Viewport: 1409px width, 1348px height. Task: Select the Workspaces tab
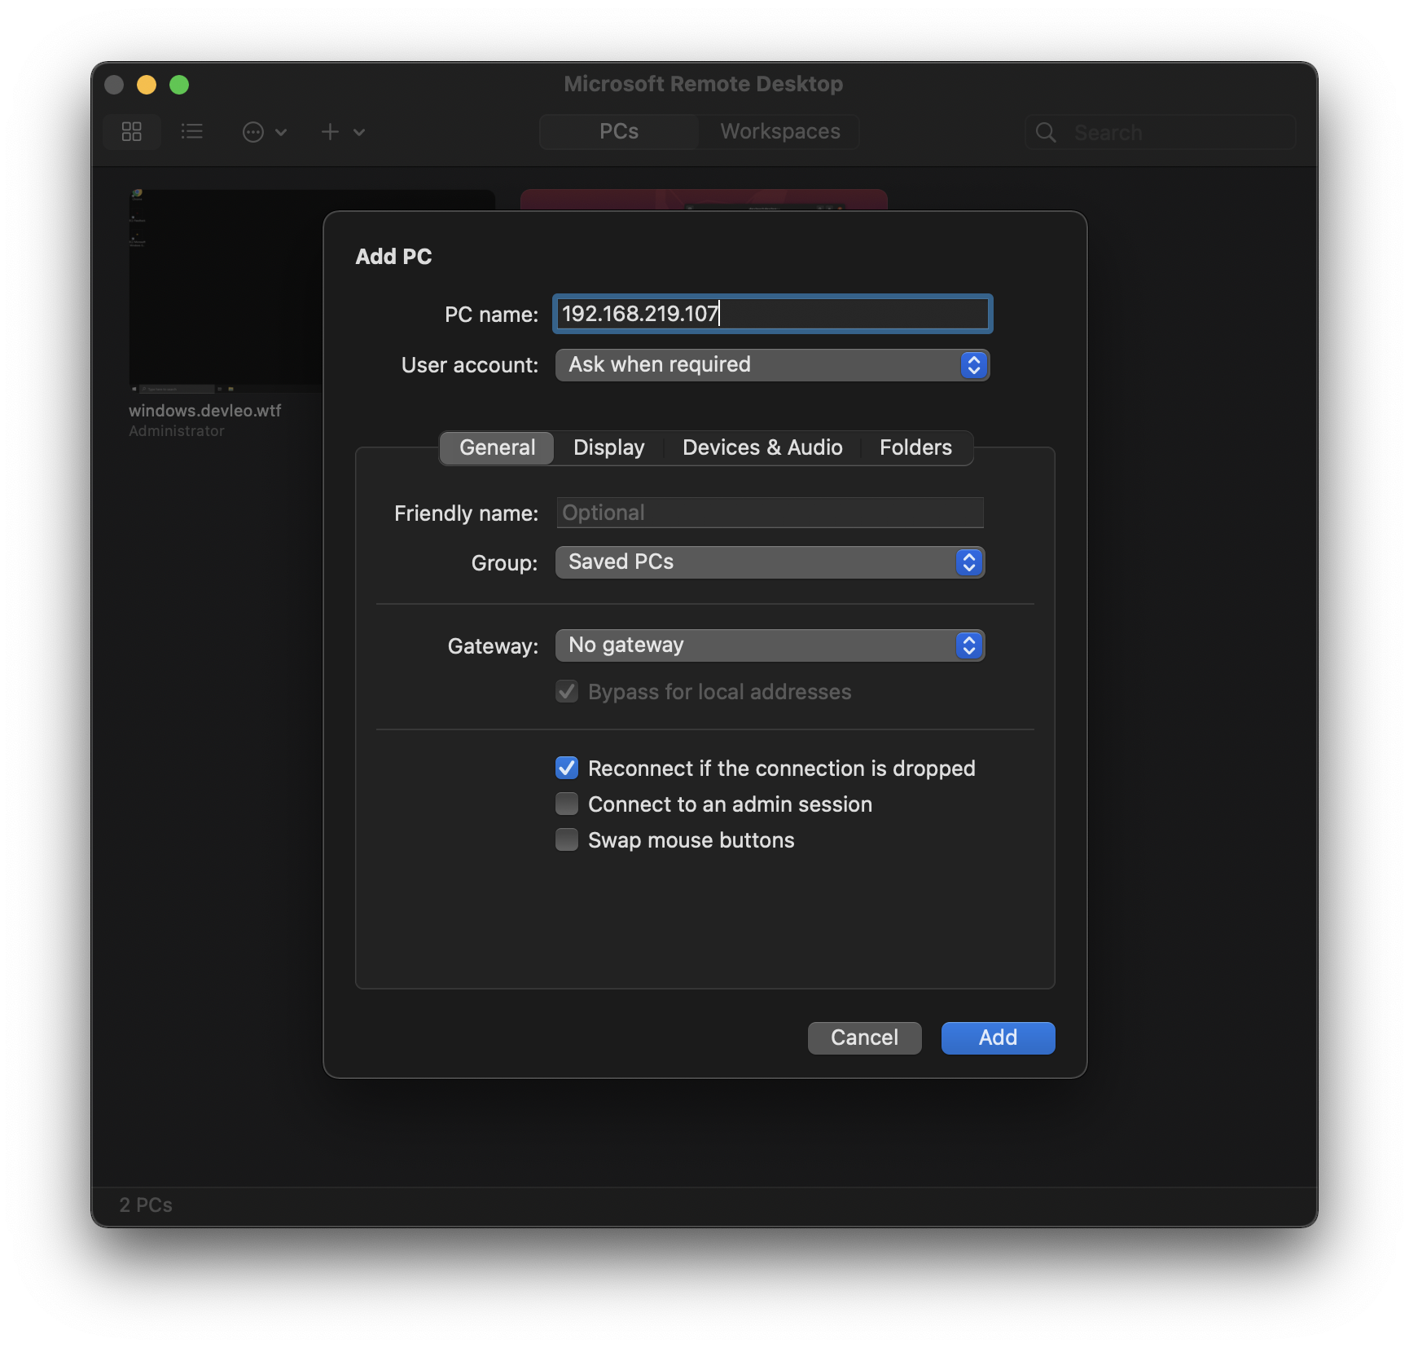pyautogui.click(x=779, y=132)
